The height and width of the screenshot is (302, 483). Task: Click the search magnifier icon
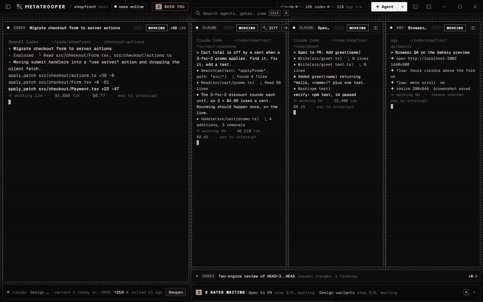point(197,13)
